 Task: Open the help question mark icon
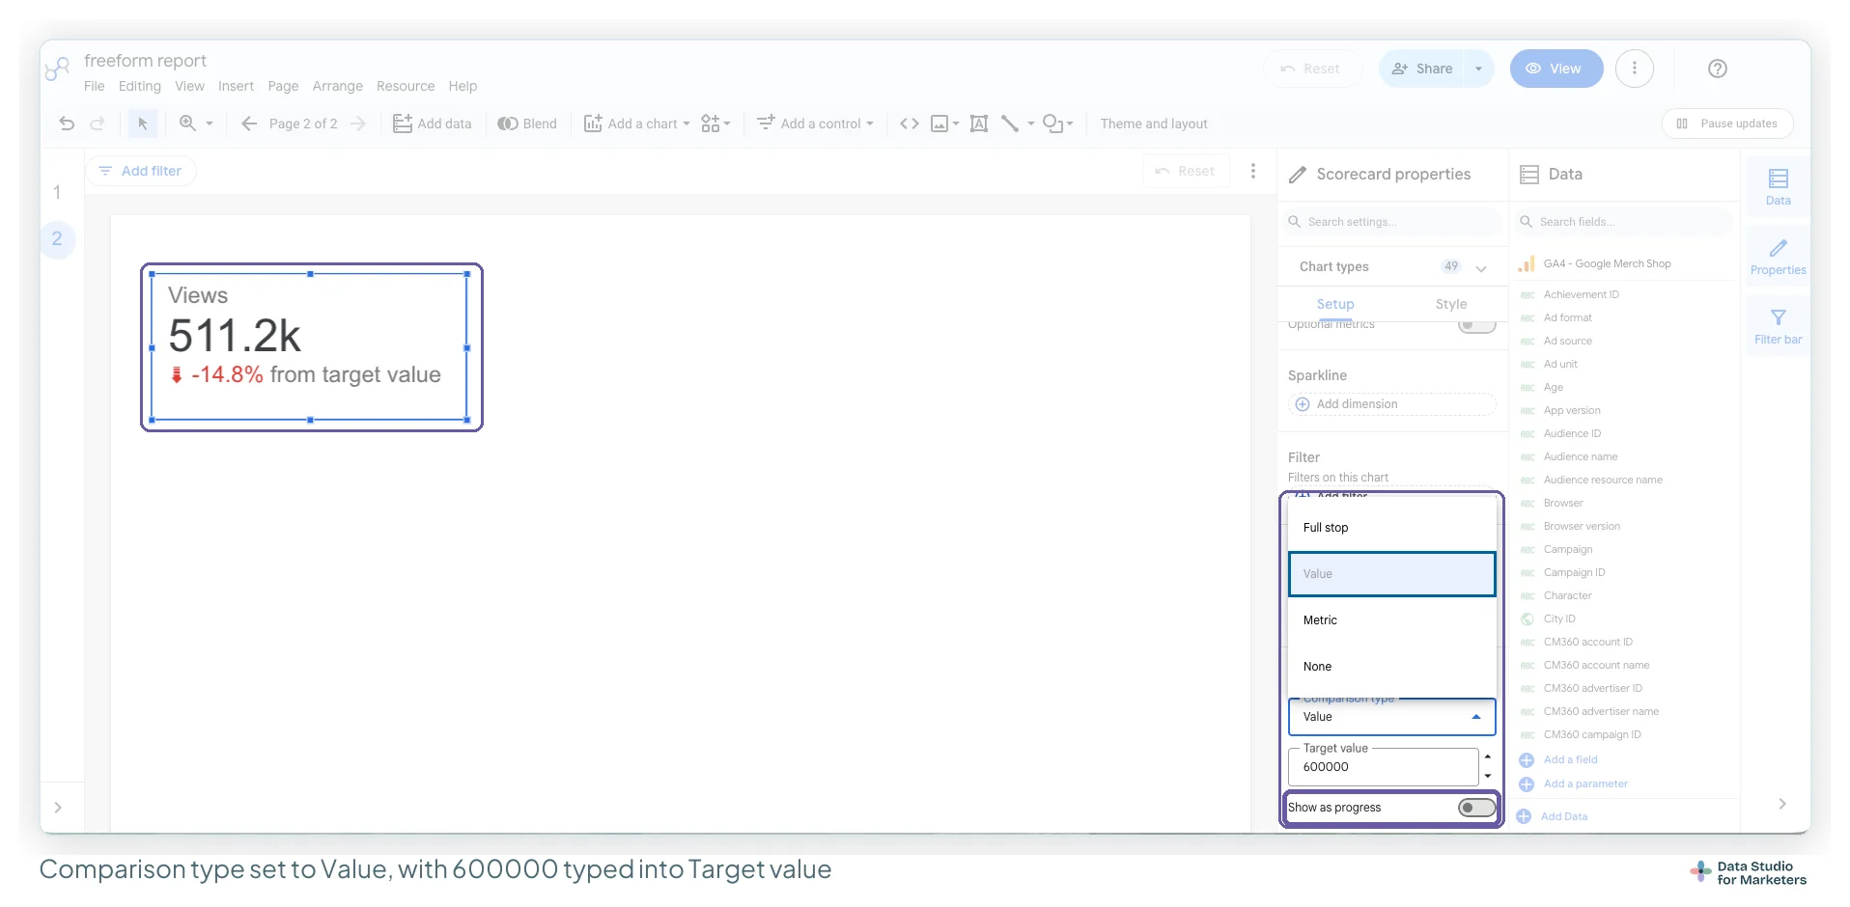point(1718,69)
